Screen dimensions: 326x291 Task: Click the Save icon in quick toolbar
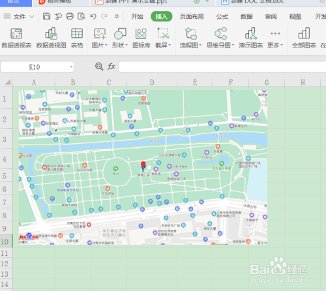pos(46,16)
